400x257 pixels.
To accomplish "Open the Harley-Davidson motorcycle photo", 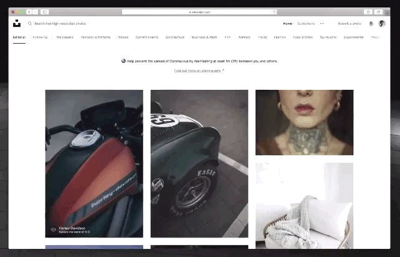I will pyautogui.click(x=94, y=163).
